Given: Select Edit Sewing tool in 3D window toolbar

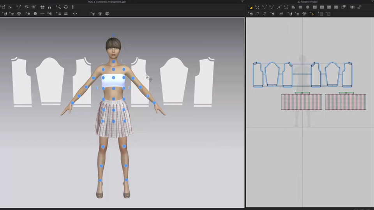Looking at the screenshot, I should tap(5, 14).
